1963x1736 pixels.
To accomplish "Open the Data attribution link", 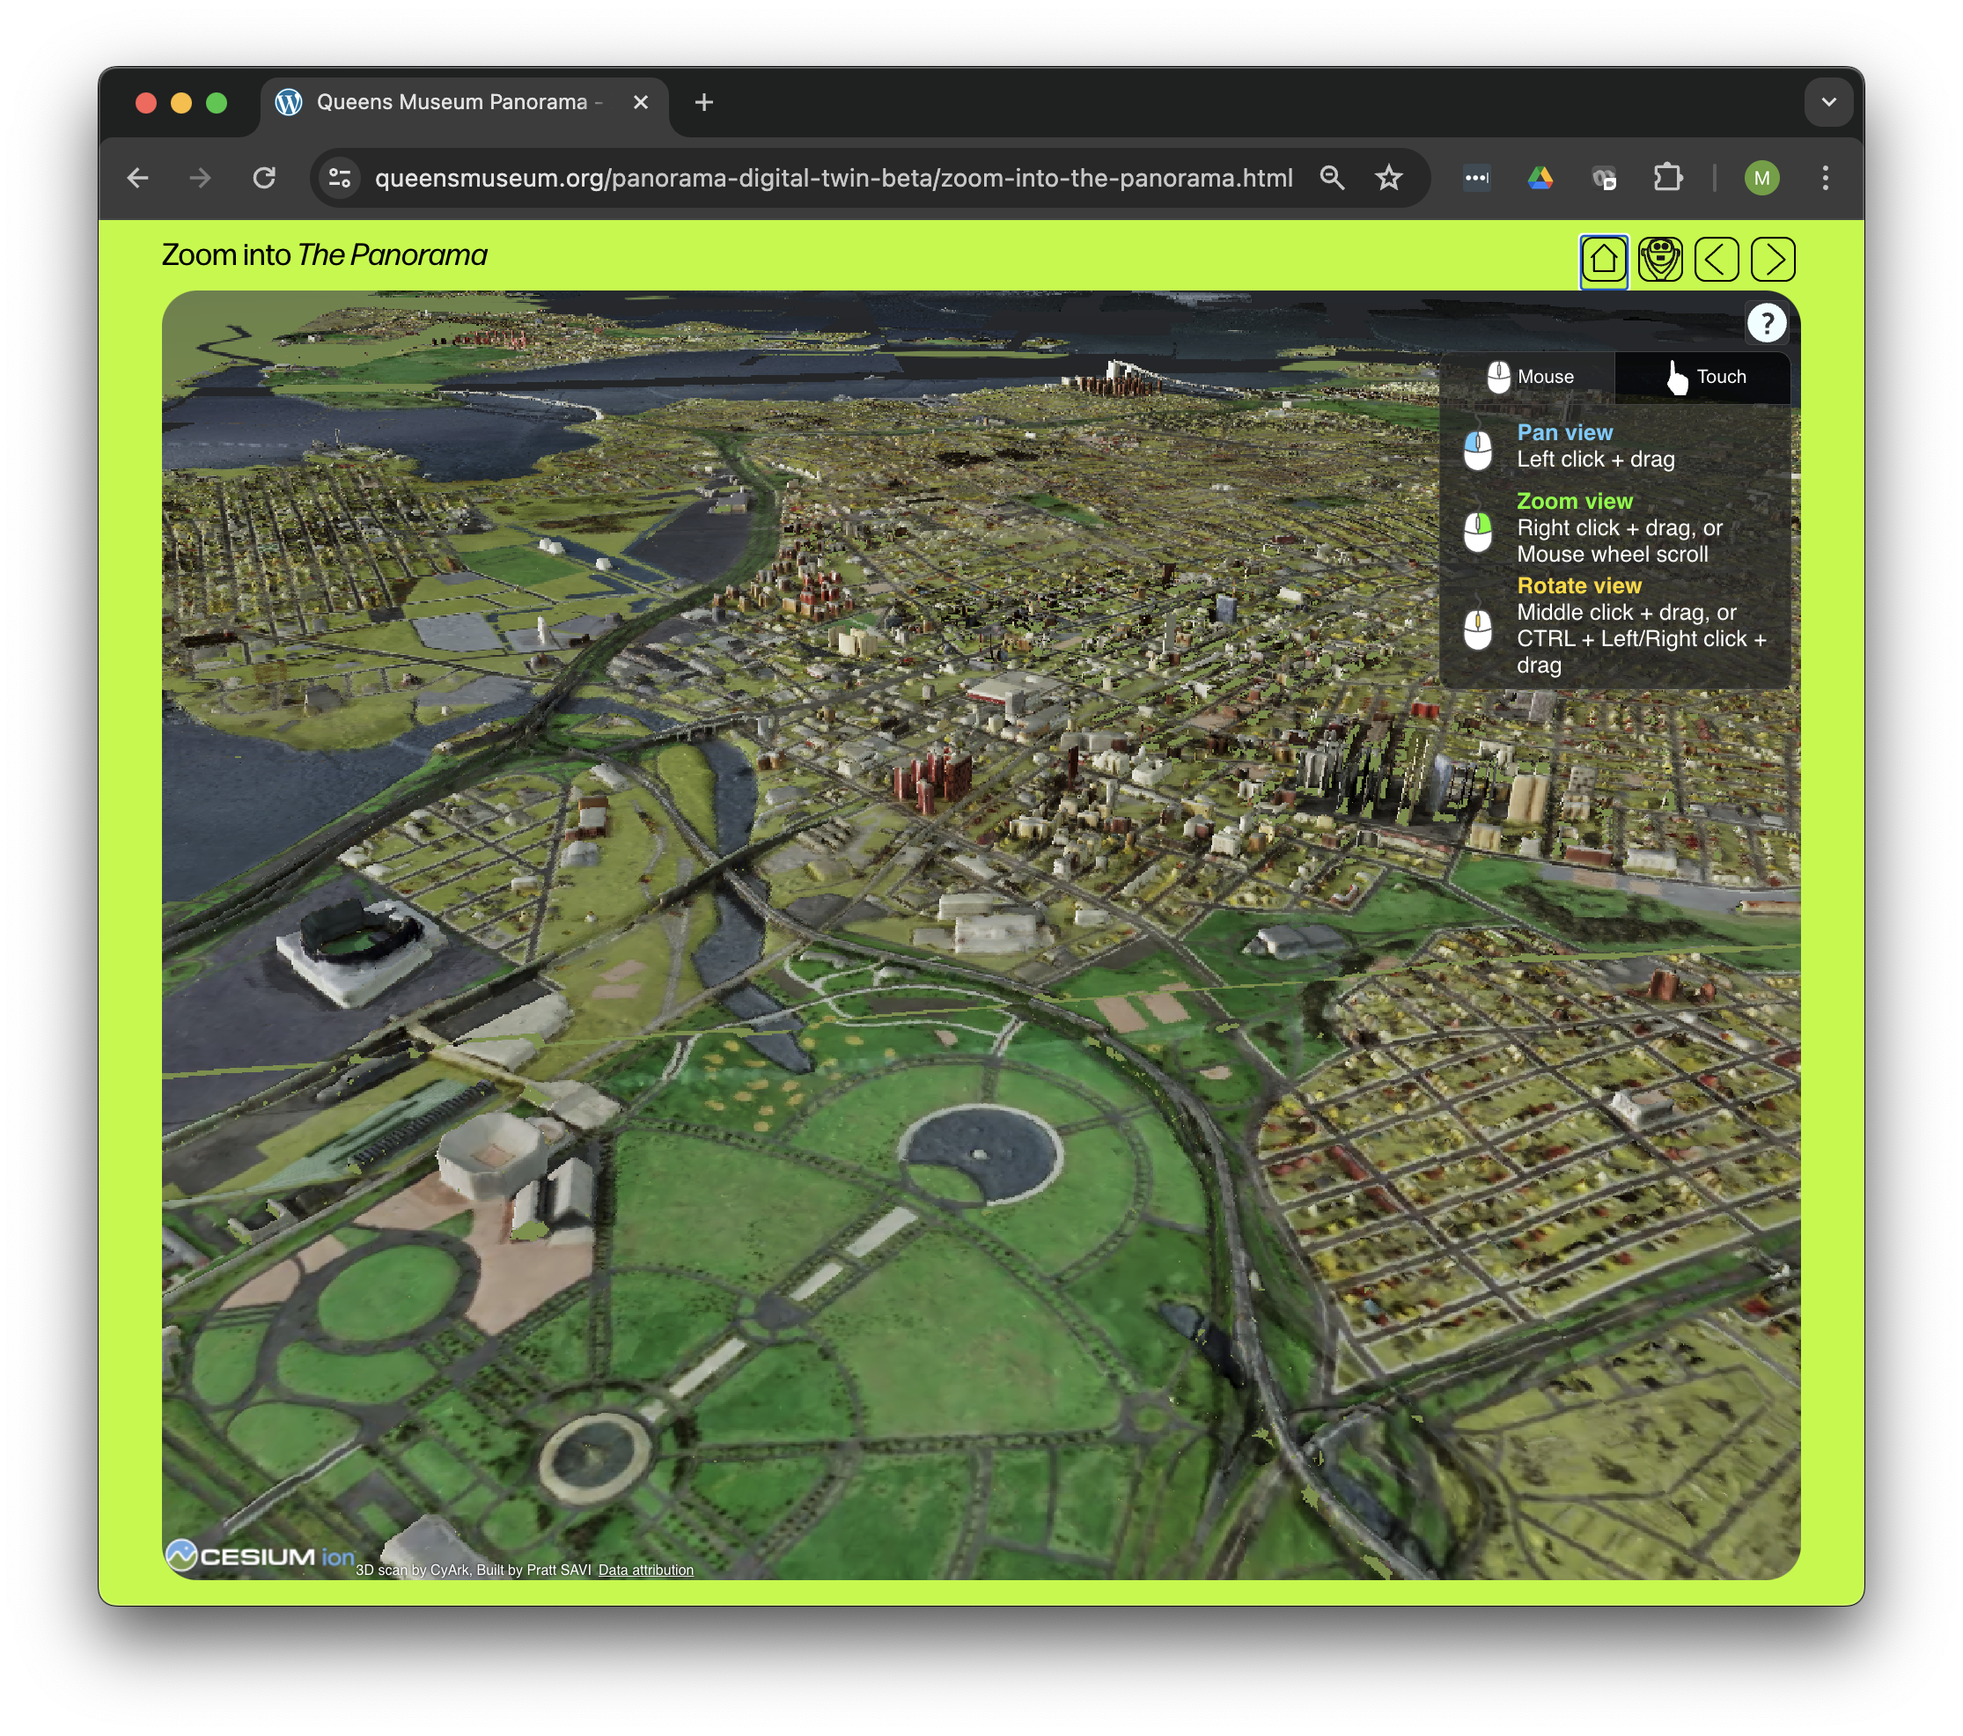I will tap(645, 1570).
